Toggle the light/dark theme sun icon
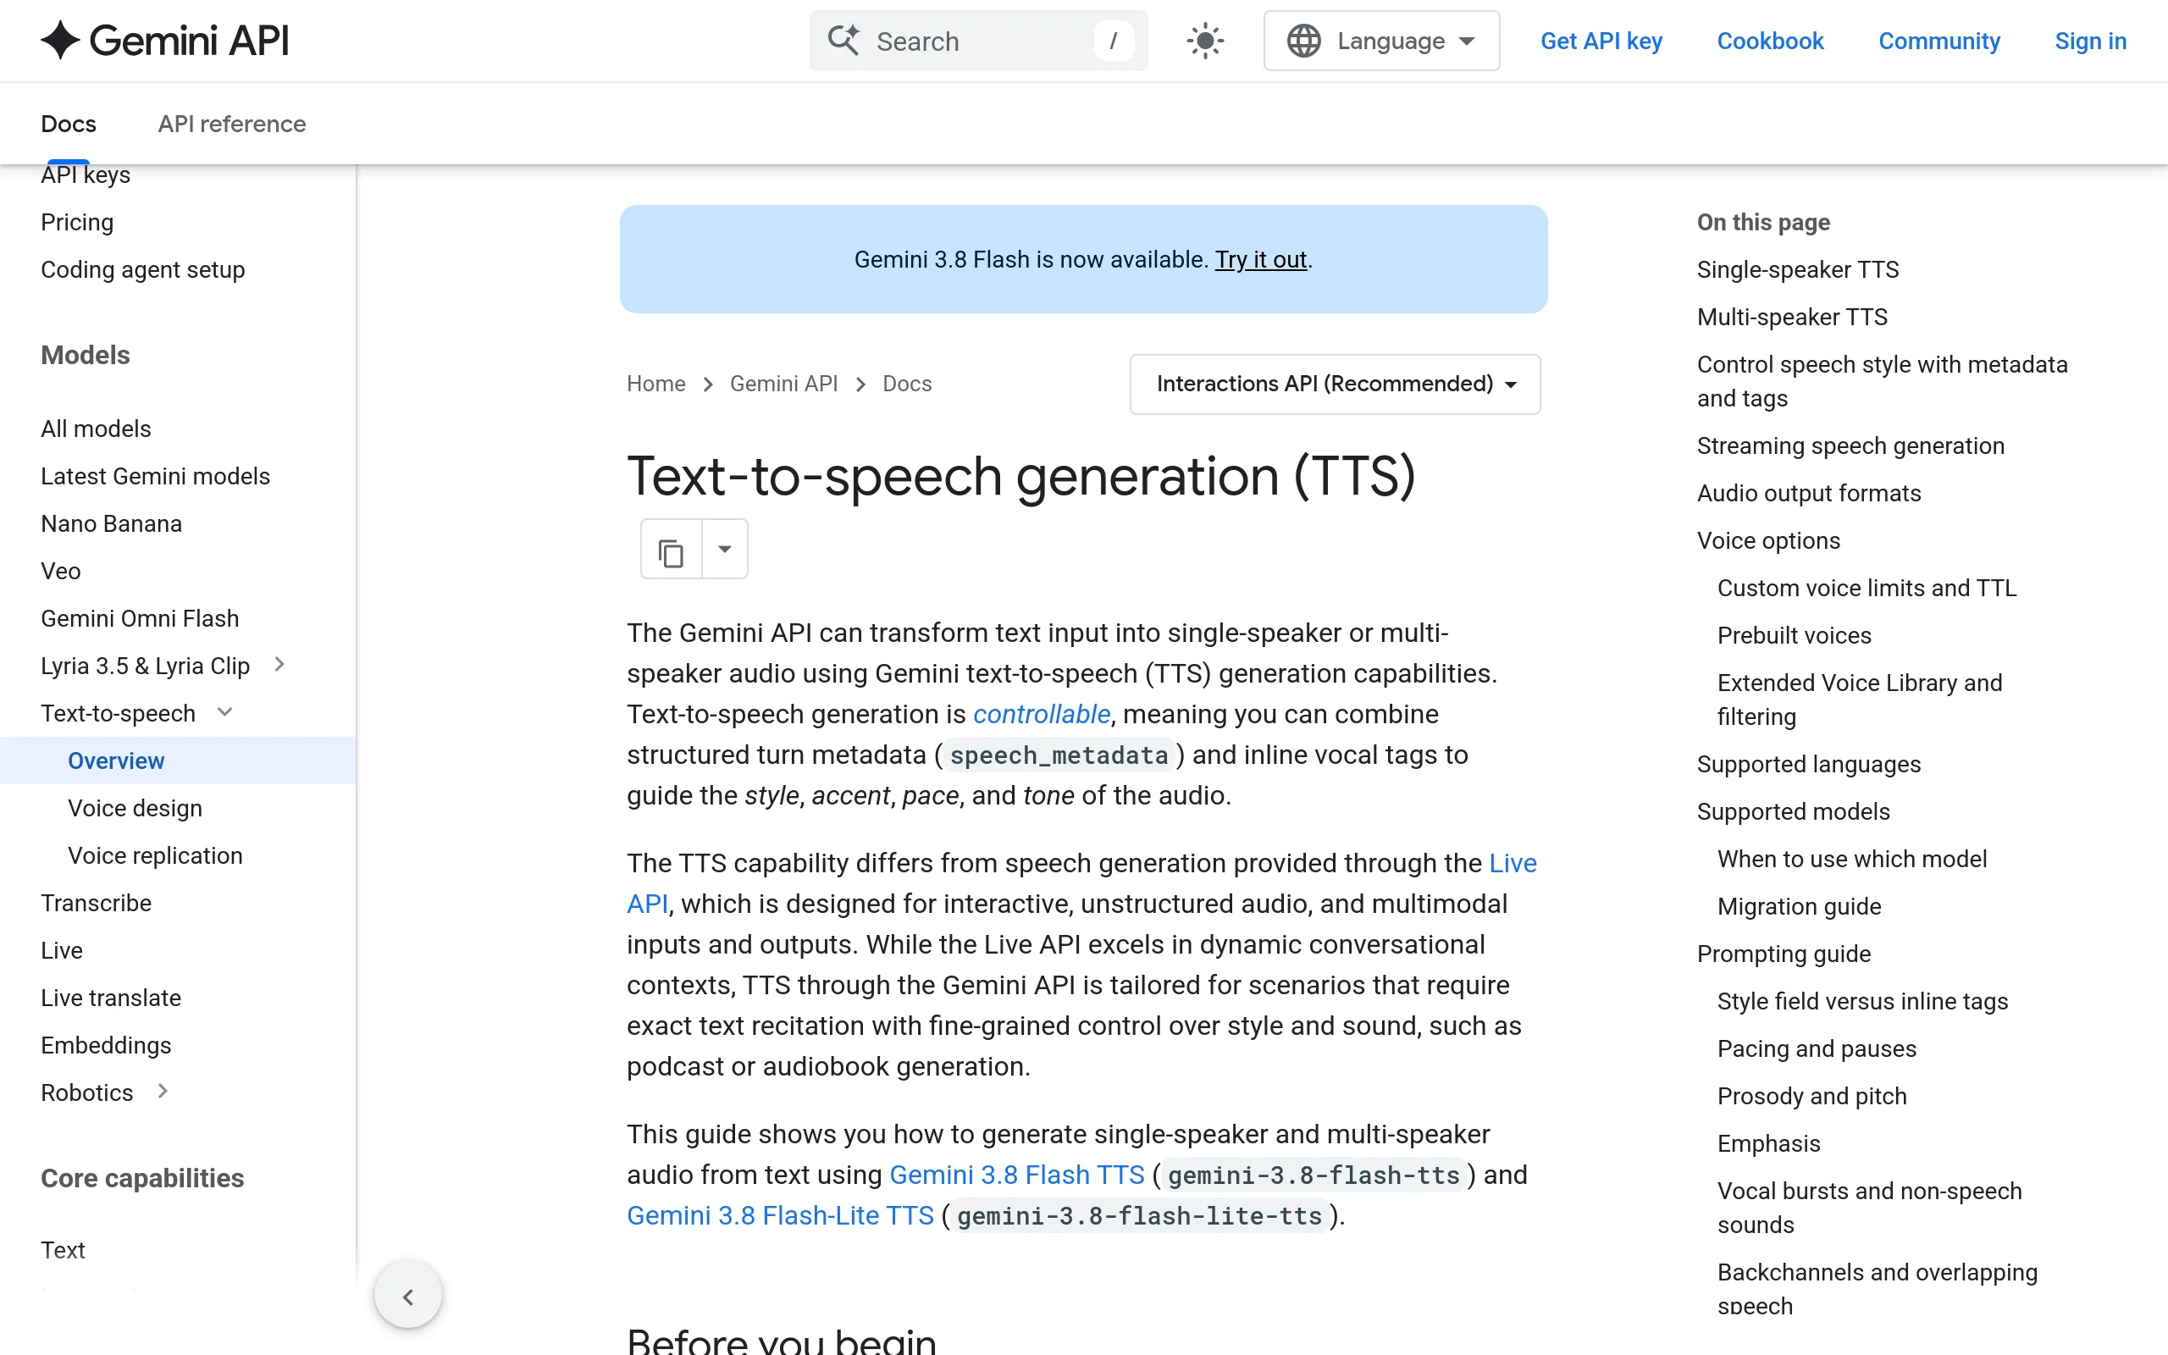Viewport: 2168px width, 1355px height. point(1205,41)
